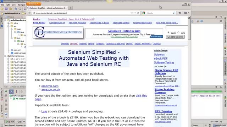Open Perl Path Analysis link
227x127 pixels.
77,23
